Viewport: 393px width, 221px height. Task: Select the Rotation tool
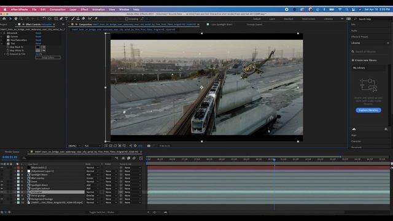tap(44, 18)
